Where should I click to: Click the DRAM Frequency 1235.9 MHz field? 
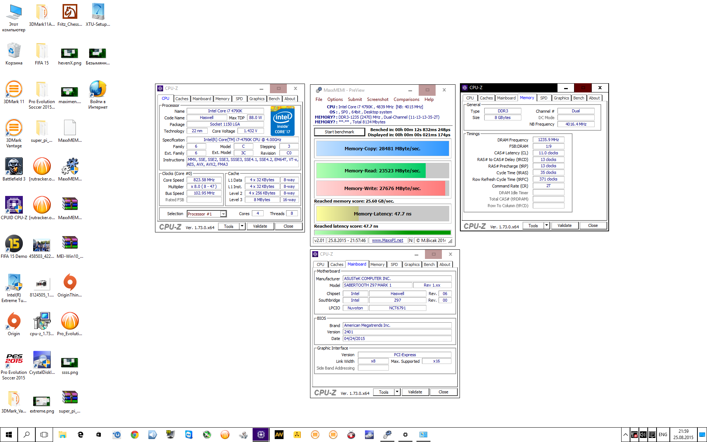[548, 140]
